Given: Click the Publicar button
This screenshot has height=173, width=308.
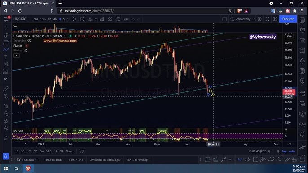Looking at the screenshot, I should (x=288, y=19).
